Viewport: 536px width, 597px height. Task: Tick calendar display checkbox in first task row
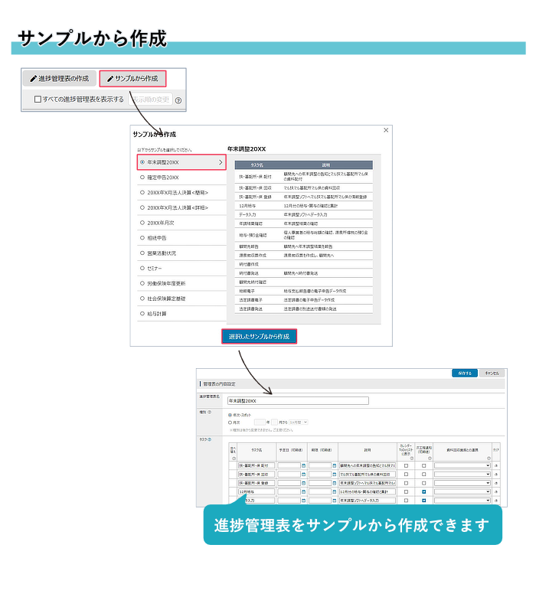pyautogui.click(x=406, y=465)
